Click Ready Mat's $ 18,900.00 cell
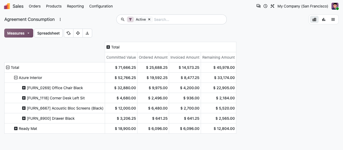 click(121, 129)
